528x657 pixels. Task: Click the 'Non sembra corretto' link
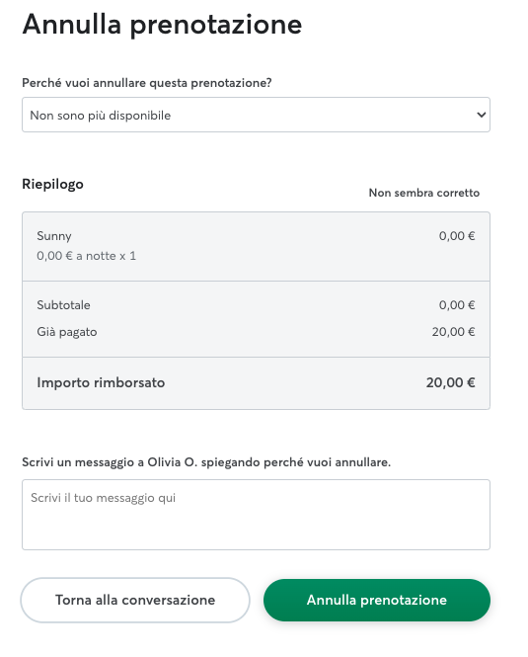tap(423, 193)
